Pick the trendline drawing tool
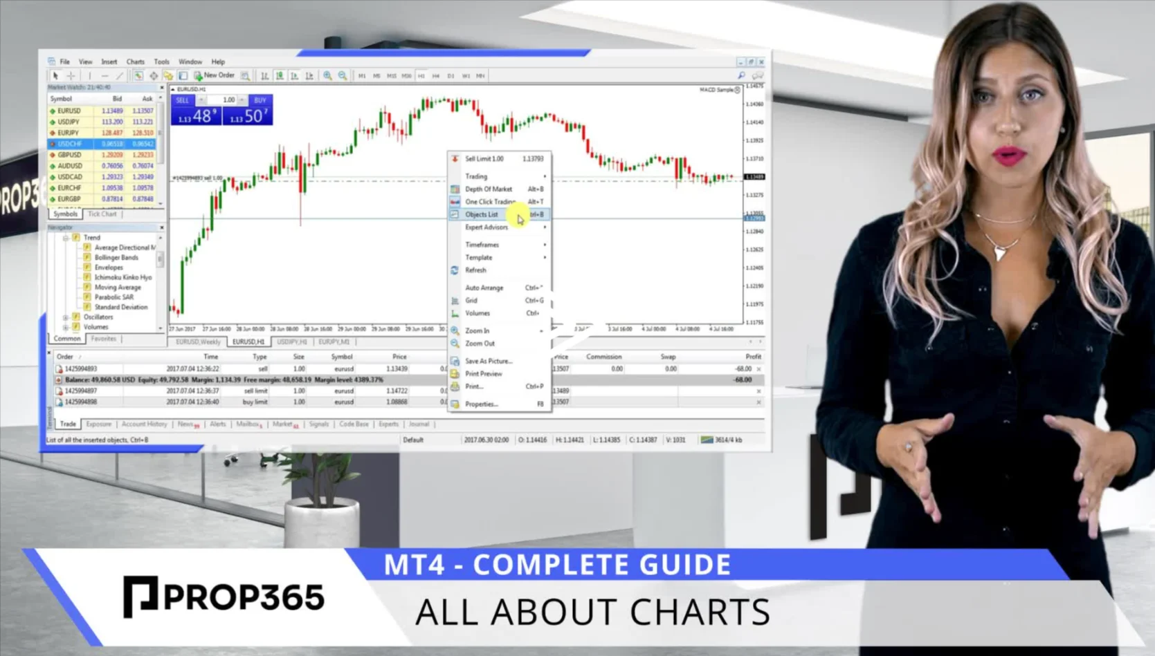 click(119, 76)
